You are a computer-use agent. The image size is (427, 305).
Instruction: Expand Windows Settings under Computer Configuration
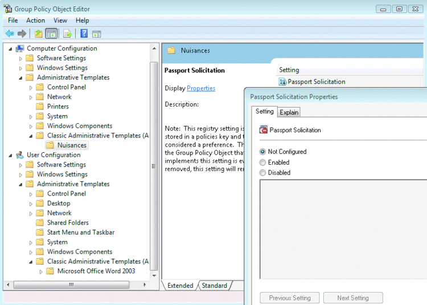pos(20,68)
